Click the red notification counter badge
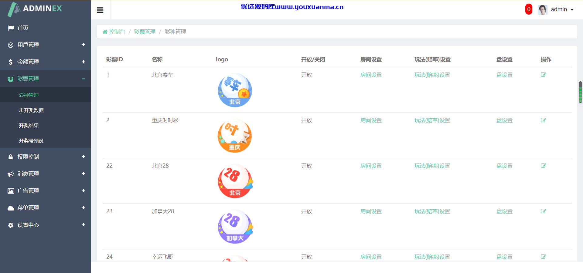583x273 pixels. [529, 9]
